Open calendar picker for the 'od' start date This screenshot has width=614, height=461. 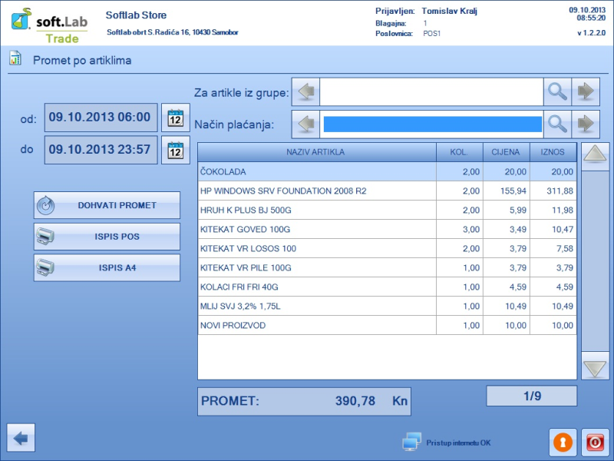click(x=175, y=118)
